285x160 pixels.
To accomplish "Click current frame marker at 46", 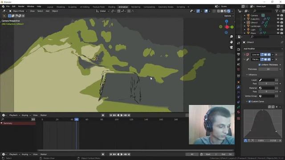I will (x=77, y=120).
